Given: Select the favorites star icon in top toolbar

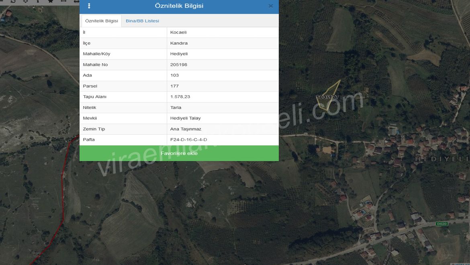Looking at the screenshot, I should (50, 1).
